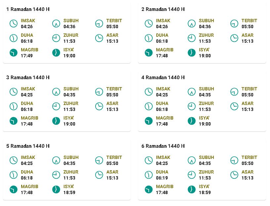Click the Isya' icon for 6 Ramadan
This screenshot has height=206, width=270.
point(191,189)
